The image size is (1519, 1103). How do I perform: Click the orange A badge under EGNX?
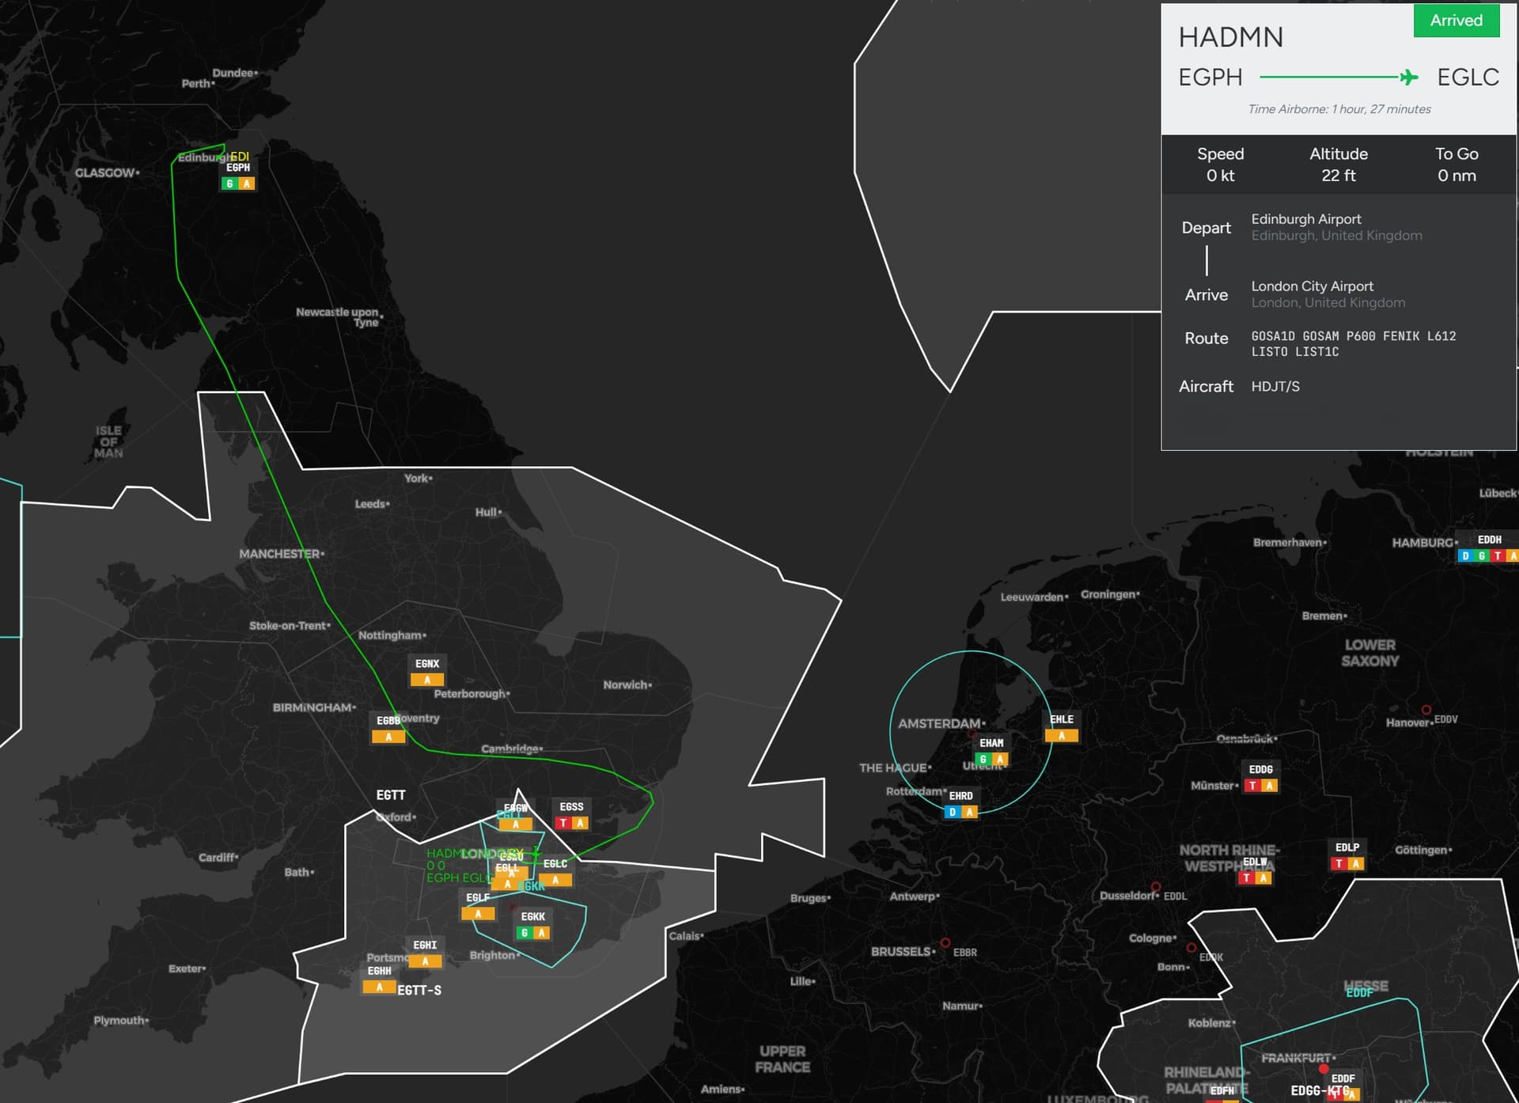(x=427, y=680)
